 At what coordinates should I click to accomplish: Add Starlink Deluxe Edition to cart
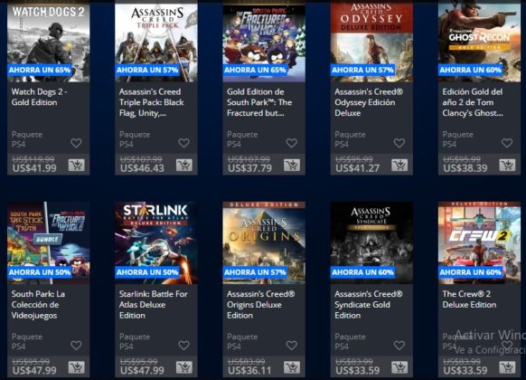184,367
